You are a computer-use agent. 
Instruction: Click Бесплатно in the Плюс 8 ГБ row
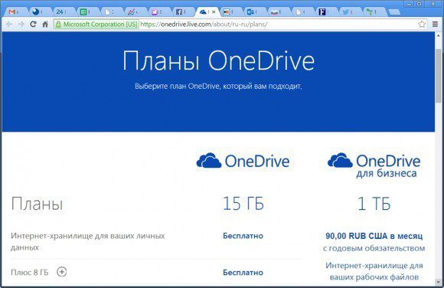pos(243,273)
